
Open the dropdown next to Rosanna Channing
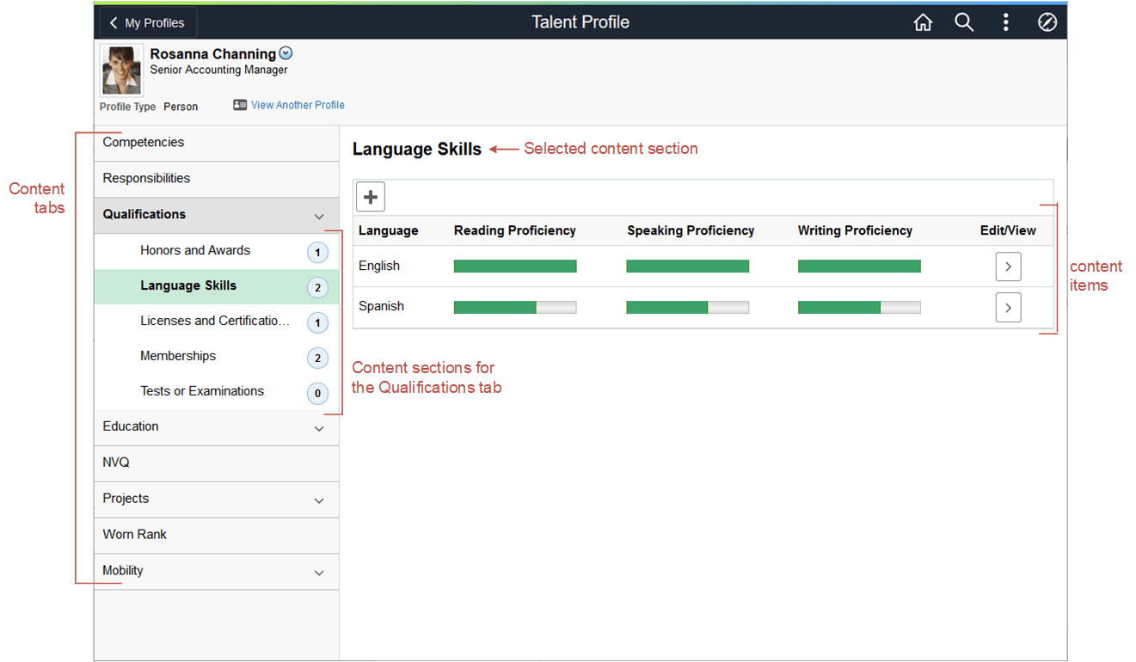tap(285, 52)
